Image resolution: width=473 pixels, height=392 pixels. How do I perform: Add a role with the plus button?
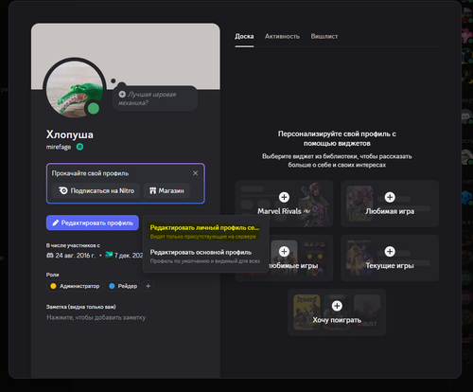click(x=149, y=286)
